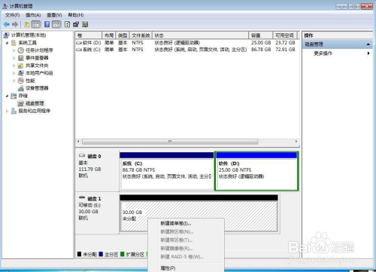Screen dimensions: 376x272
Task: Click the Properties toolbar icon left of the last toolbar icon
Action: click(x=76, y=24)
